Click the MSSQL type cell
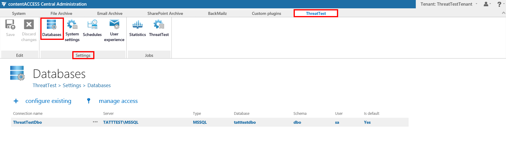506x149 pixels. pos(200,122)
